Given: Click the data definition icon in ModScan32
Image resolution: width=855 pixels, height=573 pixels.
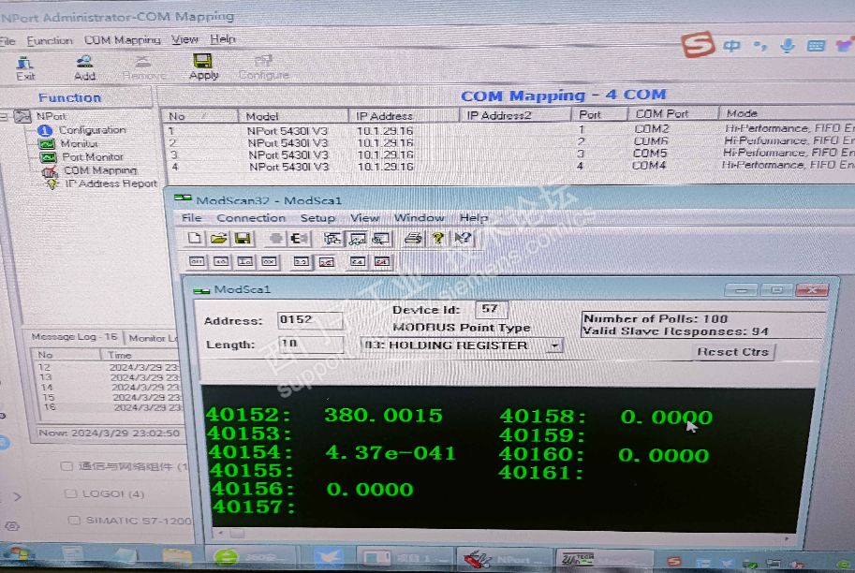Looking at the screenshot, I should tap(332, 238).
